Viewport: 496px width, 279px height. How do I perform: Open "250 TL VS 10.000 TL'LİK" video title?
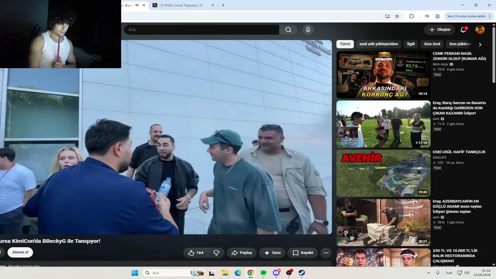coord(456,256)
